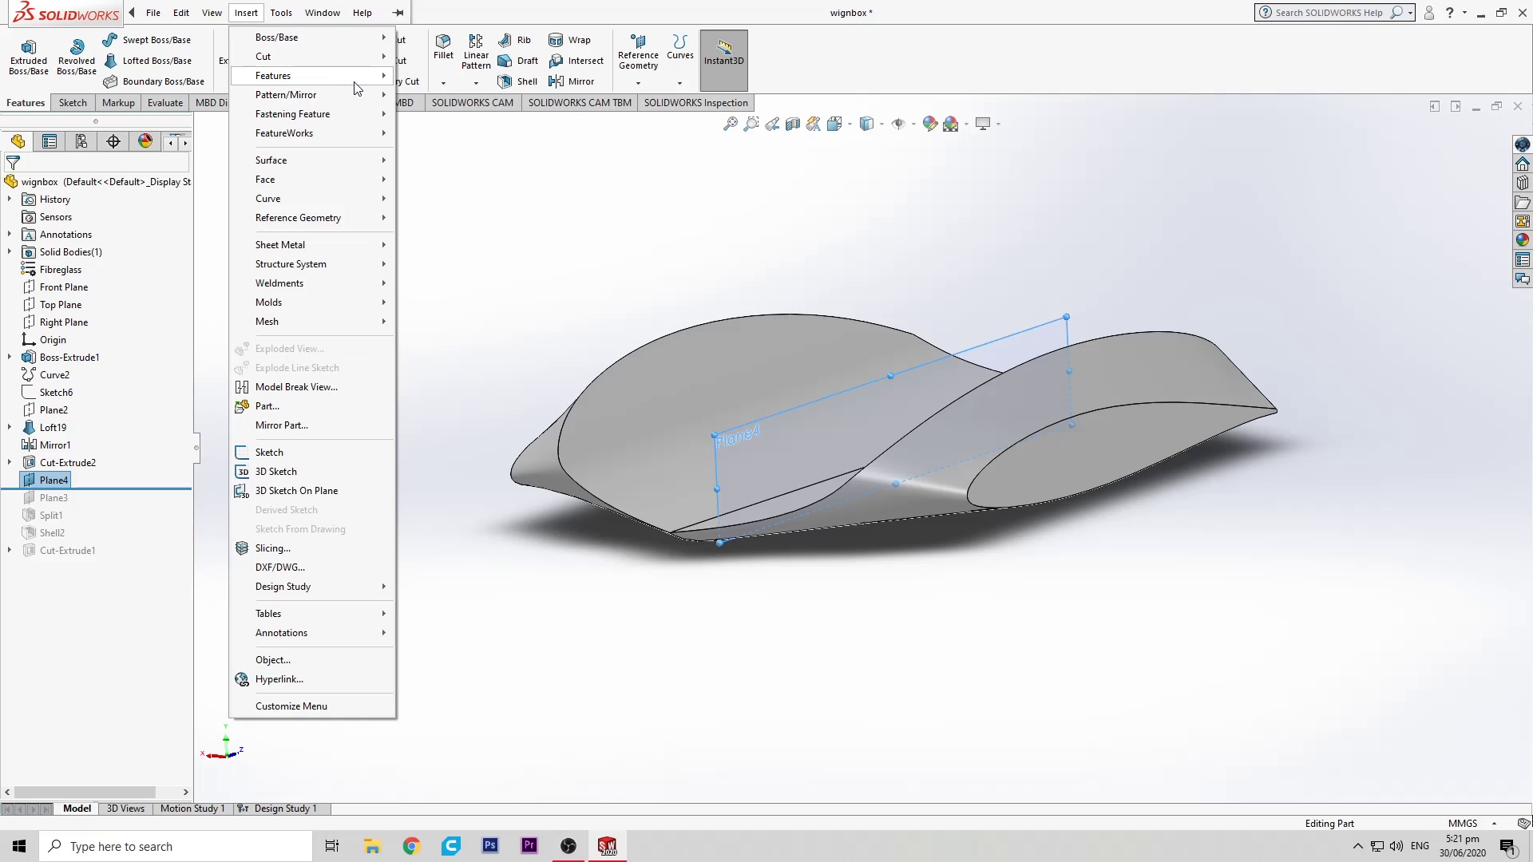Viewport: 1533px width, 862px height.
Task: Click the Revolved Boss/Base tool
Action: point(77,57)
